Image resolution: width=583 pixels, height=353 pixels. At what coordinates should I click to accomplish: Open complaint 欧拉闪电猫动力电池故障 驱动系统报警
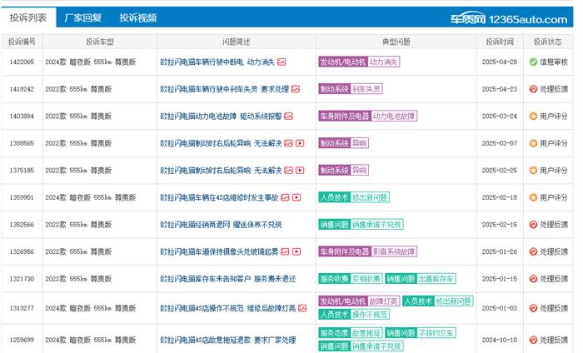coord(221,117)
